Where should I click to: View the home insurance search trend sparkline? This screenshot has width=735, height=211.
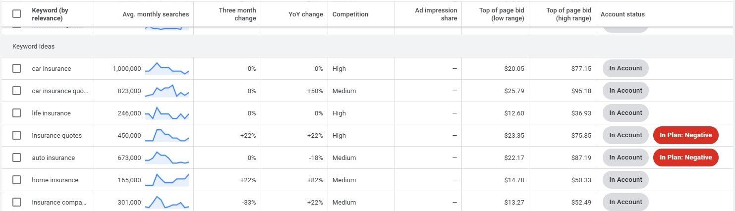167,180
